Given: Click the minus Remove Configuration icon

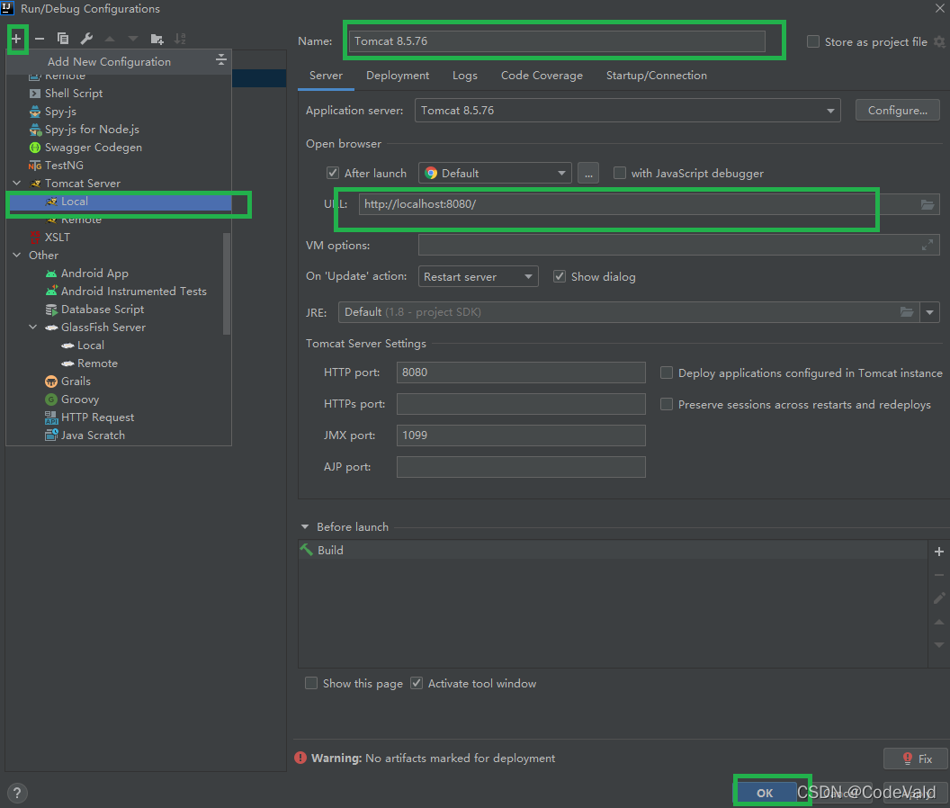Looking at the screenshot, I should [40, 39].
